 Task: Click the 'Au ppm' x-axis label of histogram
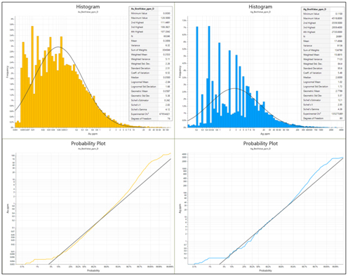coord(93,134)
